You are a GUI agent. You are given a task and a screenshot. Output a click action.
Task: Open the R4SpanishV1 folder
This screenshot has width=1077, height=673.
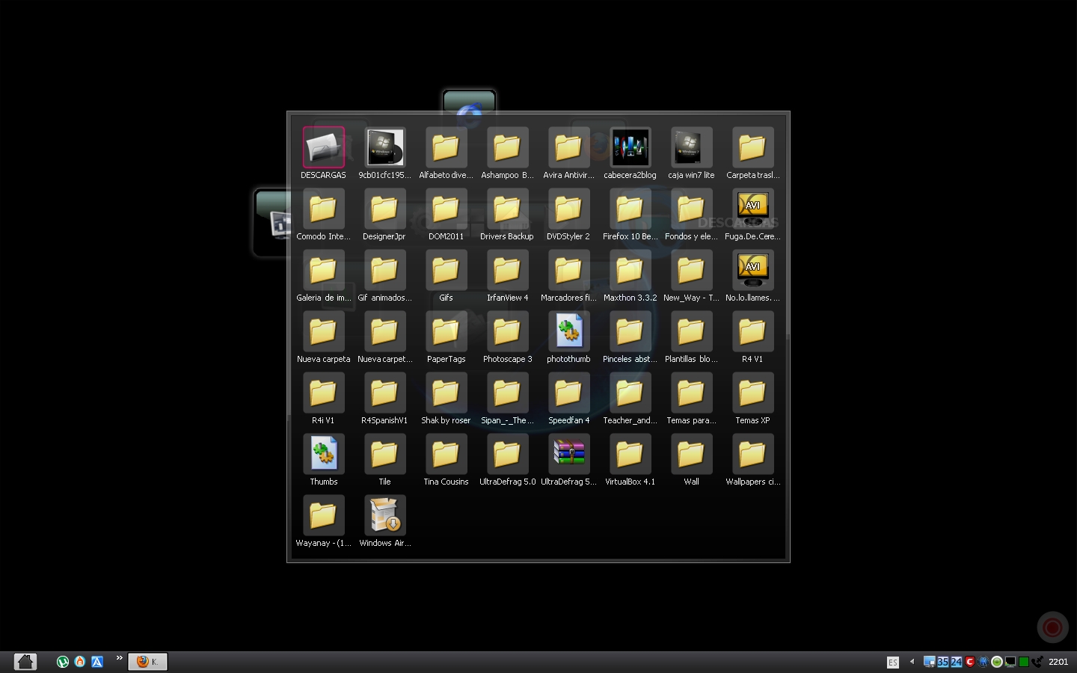coord(384,393)
